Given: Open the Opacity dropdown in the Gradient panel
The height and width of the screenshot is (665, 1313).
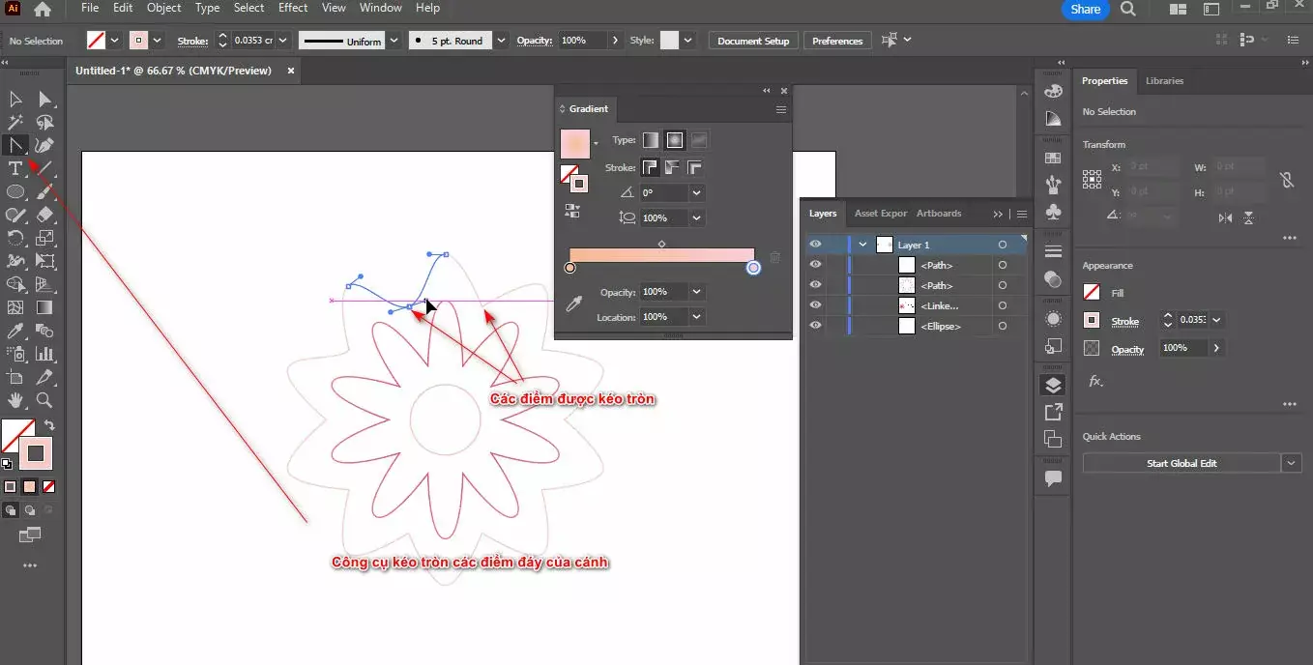Looking at the screenshot, I should (x=696, y=291).
